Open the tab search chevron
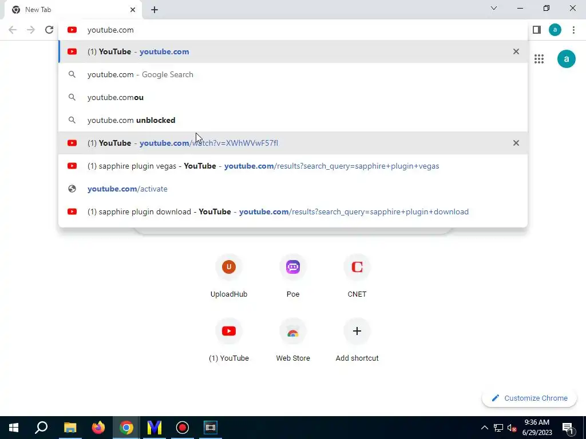 click(x=494, y=8)
